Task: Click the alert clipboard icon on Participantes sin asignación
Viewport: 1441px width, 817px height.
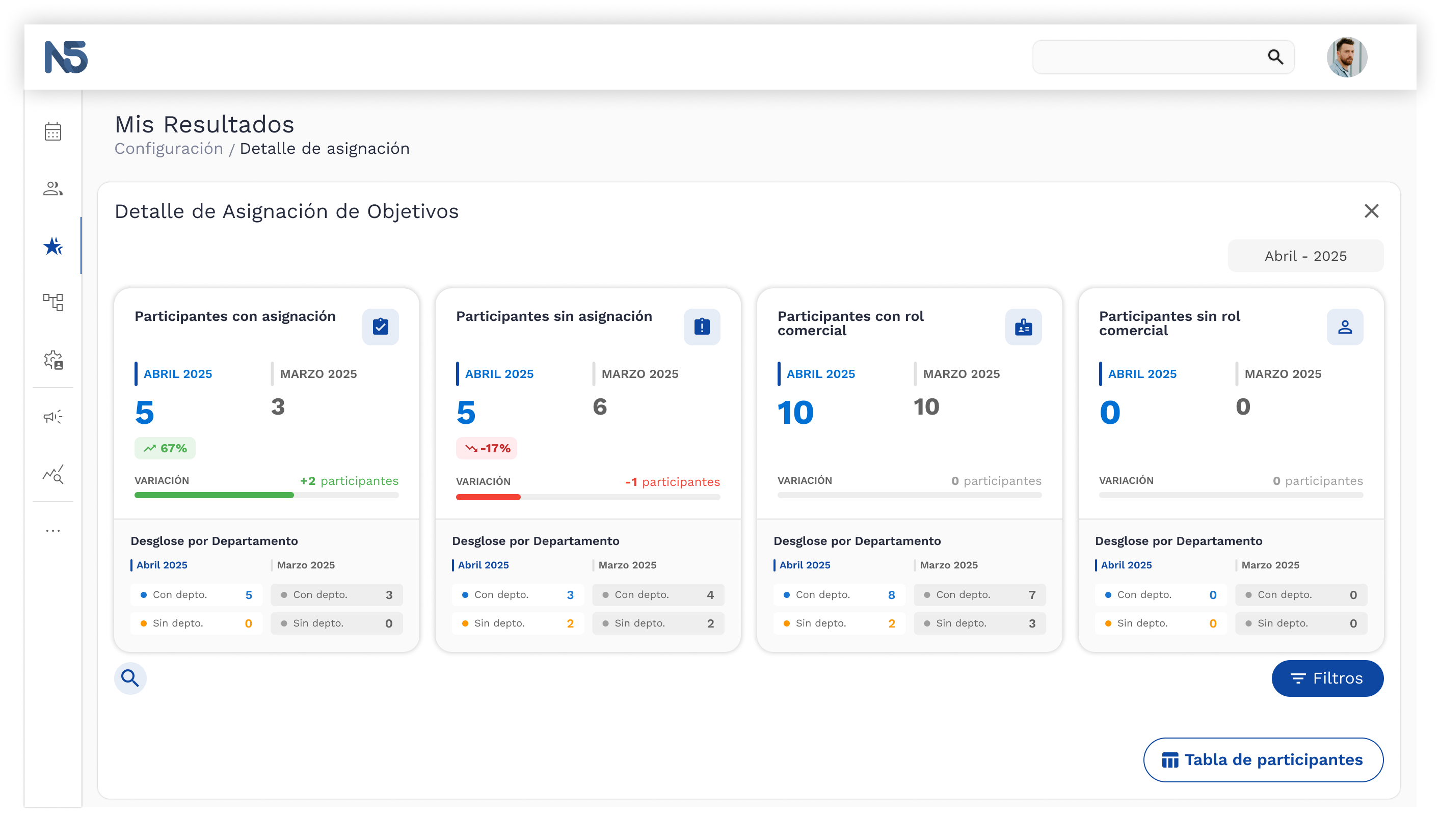Action: 702,326
